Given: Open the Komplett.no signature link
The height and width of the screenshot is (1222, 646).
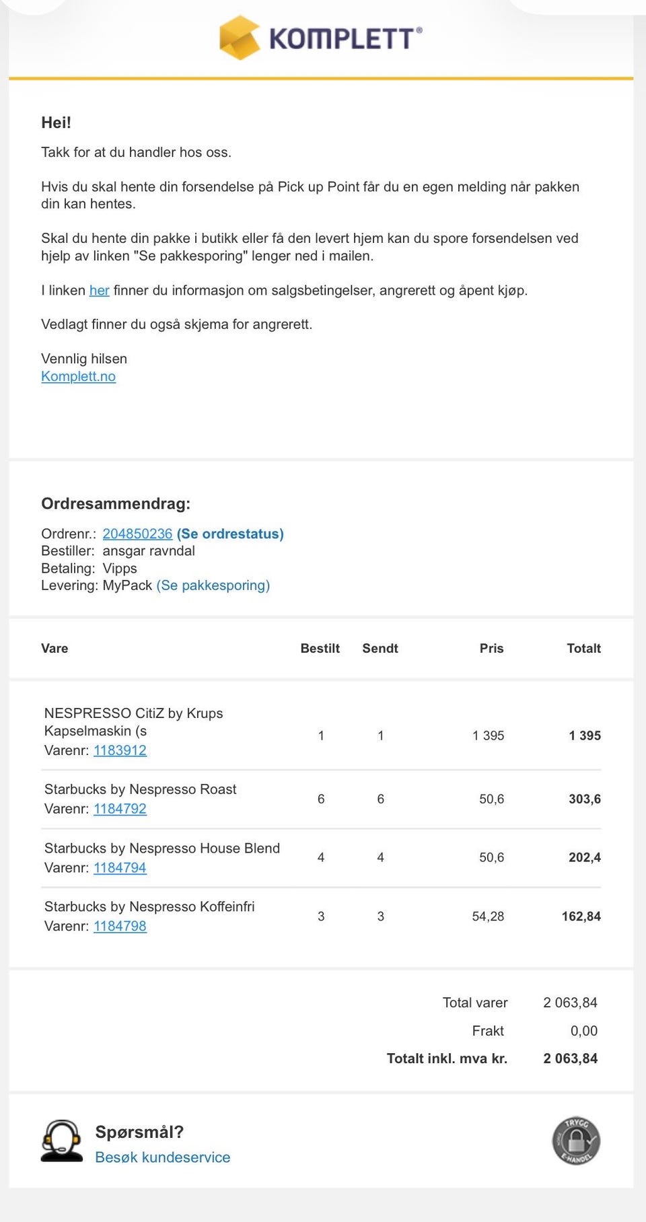Looking at the screenshot, I should (x=78, y=376).
